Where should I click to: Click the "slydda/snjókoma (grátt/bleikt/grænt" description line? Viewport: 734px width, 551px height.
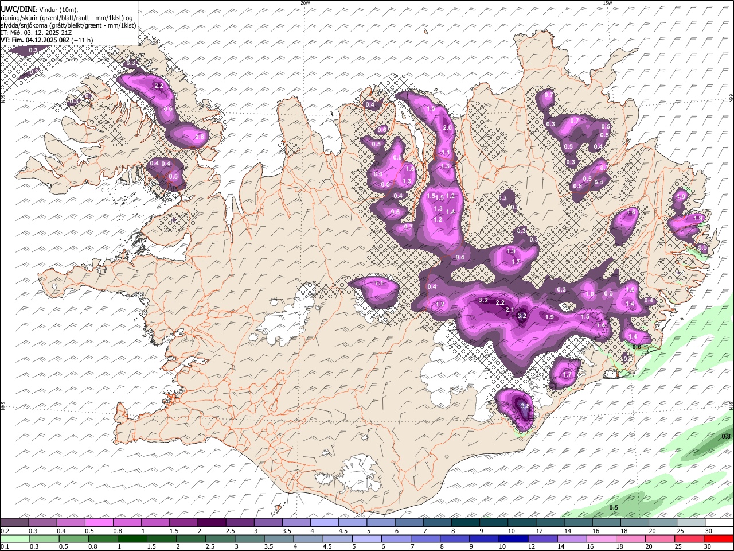(68, 25)
